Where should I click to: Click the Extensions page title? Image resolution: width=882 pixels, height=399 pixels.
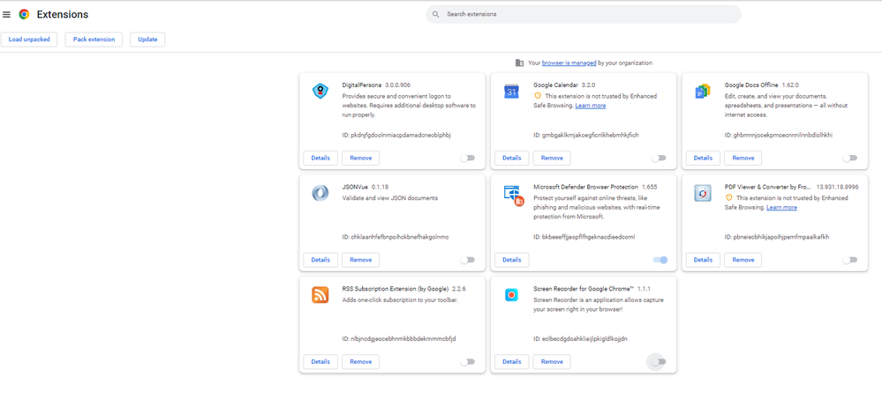click(63, 15)
